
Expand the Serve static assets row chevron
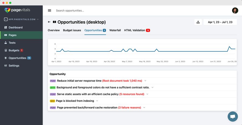coord(147,94)
